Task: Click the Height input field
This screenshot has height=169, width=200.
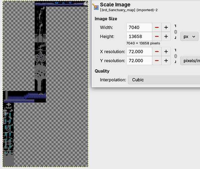Action: coord(139,37)
